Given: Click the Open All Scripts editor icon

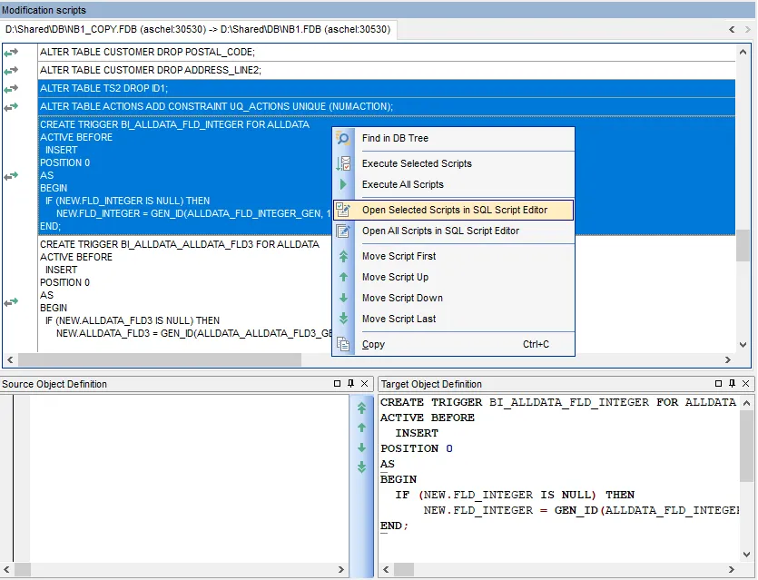Looking at the screenshot, I should pyautogui.click(x=343, y=231).
